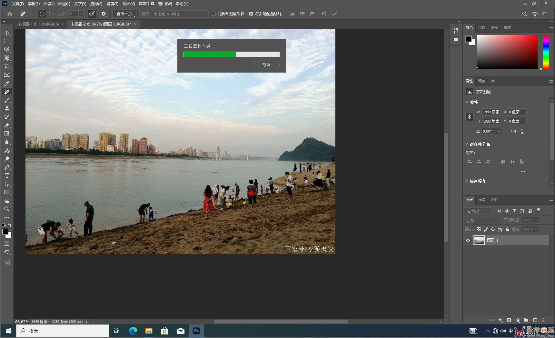Select the Eraser tool
The image size is (555, 338).
click(x=7, y=125)
